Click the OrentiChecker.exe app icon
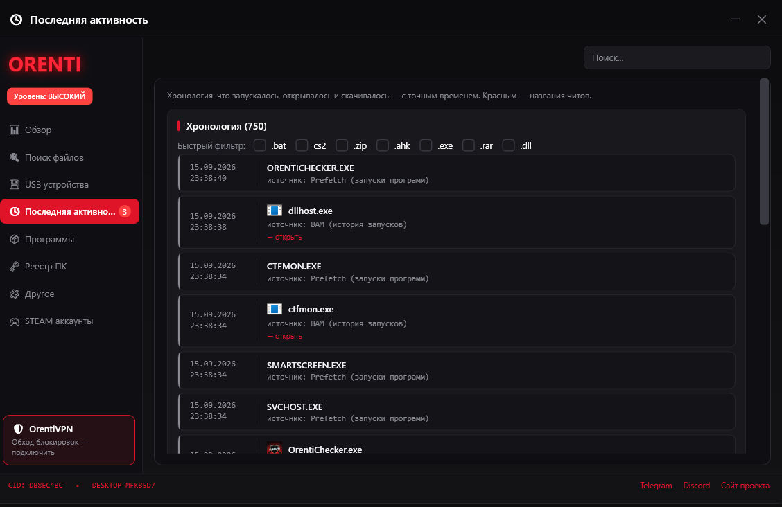The image size is (782, 507). [x=275, y=449]
